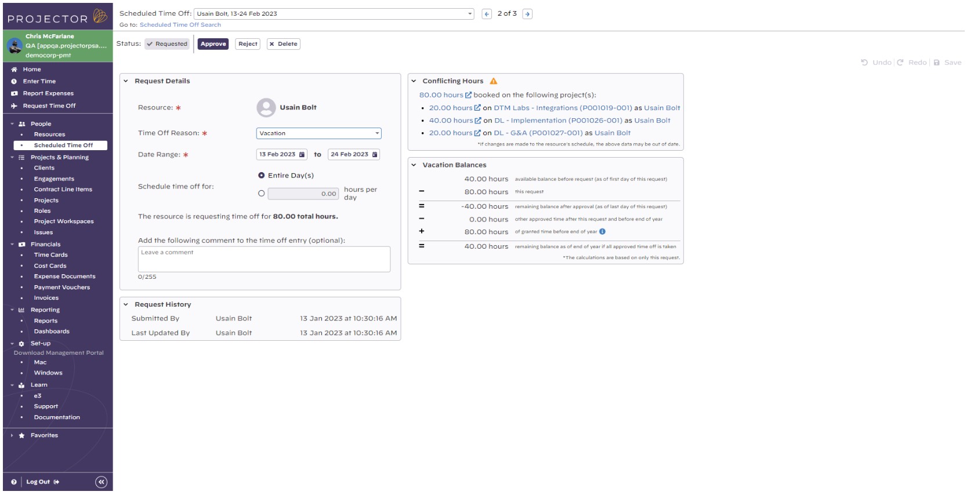The height and width of the screenshot is (495, 970).
Task: Collapse the Learn menu group
Action: [12, 385]
